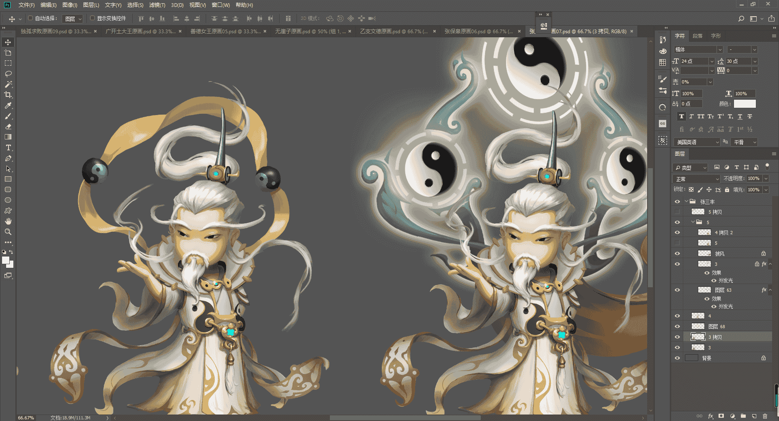This screenshot has height=421, width=779.
Task: Select the Horizontal Type tool
Action: tap(8, 147)
